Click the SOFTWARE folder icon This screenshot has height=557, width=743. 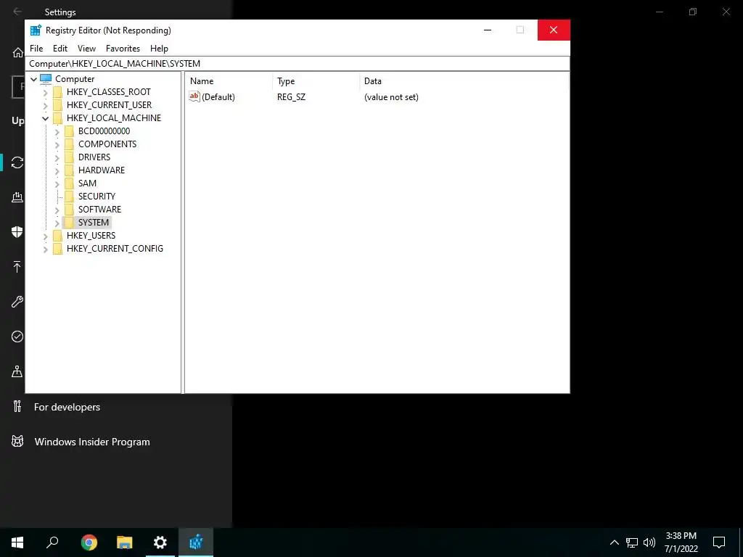(69, 210)
